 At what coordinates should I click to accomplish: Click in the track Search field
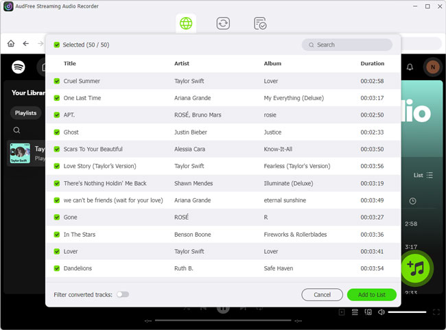(x=347, y=45)
